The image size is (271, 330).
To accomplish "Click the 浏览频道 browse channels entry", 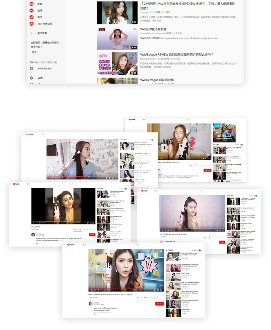I will click(42, 33).
